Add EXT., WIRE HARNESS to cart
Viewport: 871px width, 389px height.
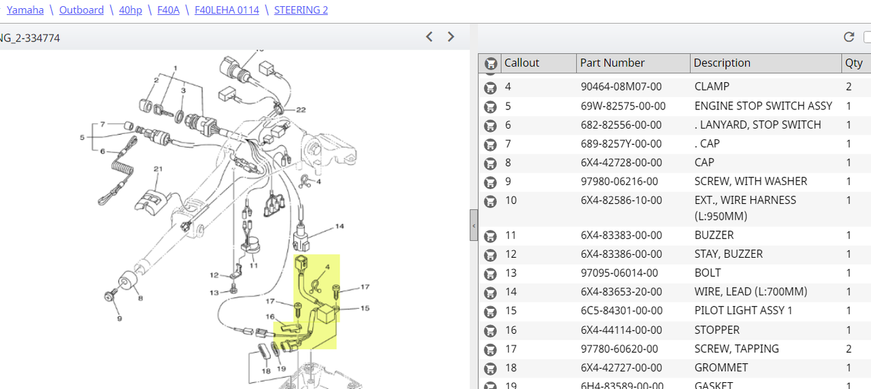tap(490, 201)
